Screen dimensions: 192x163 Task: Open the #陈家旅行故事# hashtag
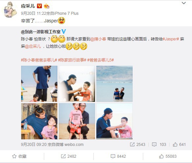pyautogui.click(x=72, y=60)
